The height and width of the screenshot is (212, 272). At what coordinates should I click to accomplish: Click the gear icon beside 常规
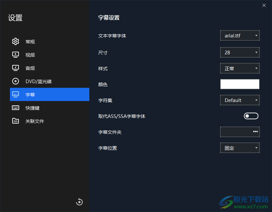[16, 41]
